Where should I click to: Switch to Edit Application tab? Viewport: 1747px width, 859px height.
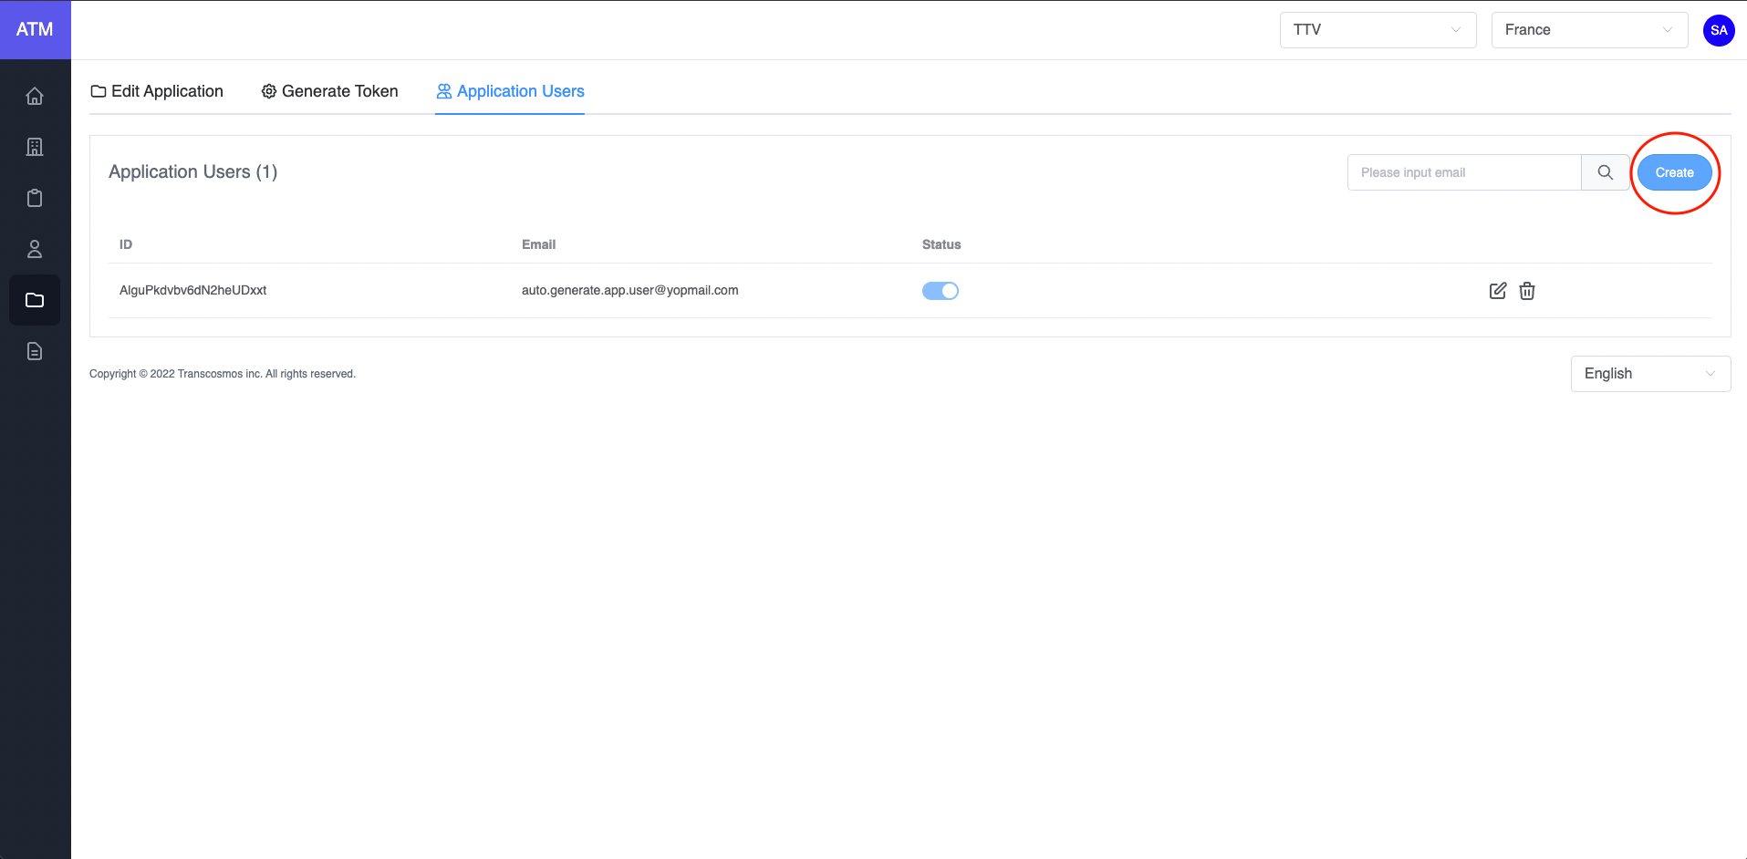(x=157, y=91)
